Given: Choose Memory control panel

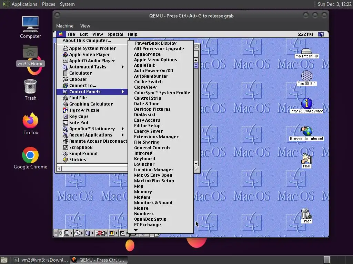Looking at the screenshot, I should (x=161, y=192).
